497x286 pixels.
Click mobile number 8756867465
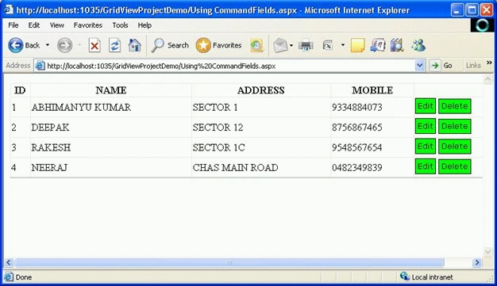[x=357, y=128]
